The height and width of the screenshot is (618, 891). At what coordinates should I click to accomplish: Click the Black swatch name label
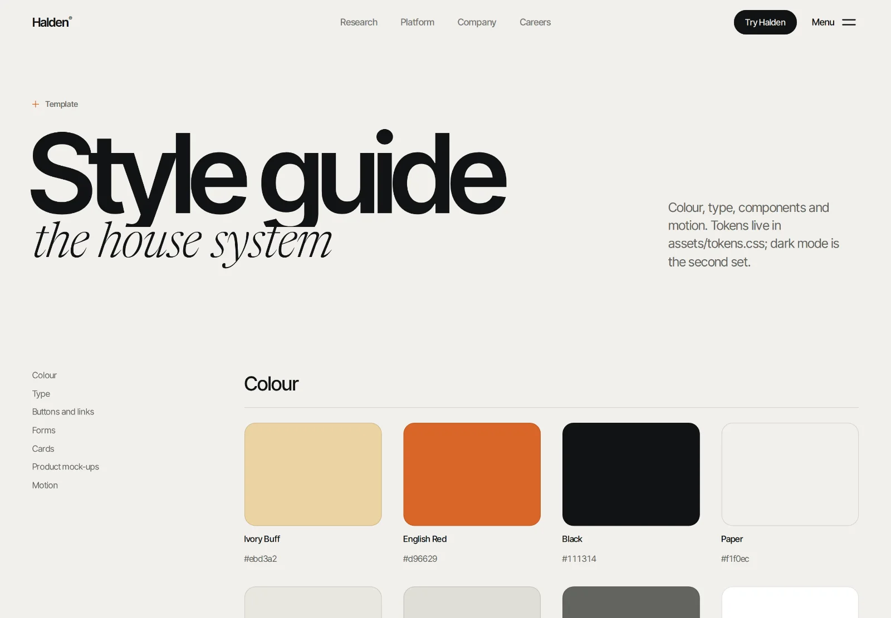[x=572, y=539]
